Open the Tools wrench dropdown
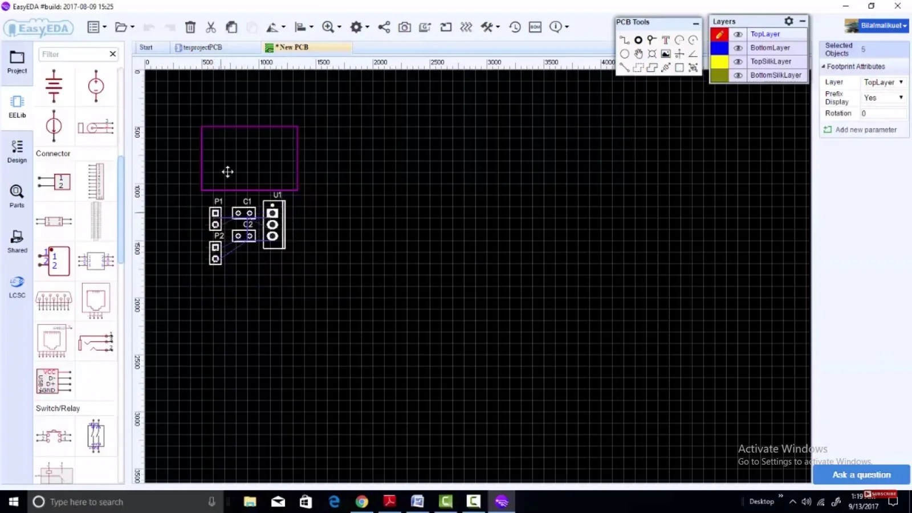912x513 pixels. point(490,27)
